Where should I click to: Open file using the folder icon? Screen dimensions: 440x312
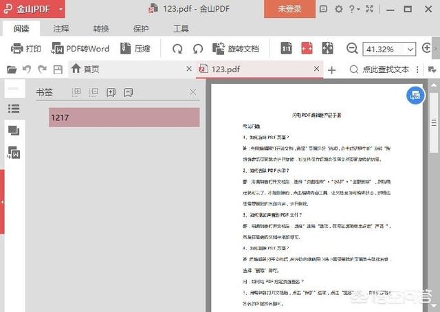pos(12,69)
